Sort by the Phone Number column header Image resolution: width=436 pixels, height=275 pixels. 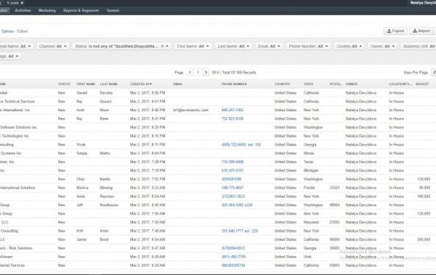click(x=234, y=84)
